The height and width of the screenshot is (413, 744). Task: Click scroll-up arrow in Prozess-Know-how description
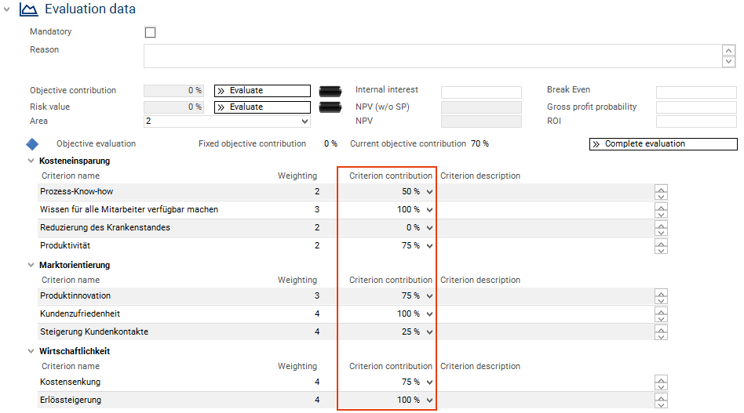click(662, 188)
